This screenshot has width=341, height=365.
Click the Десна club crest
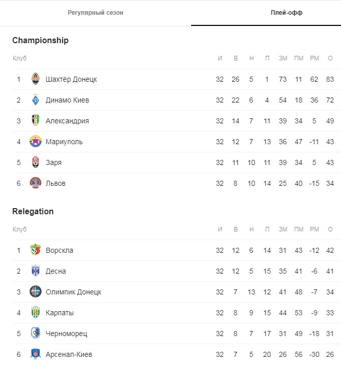[36, 271]
